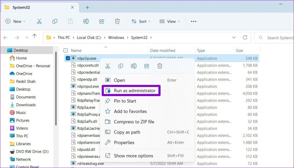This screenshot has height=168, width=294.
Task: Click the Copy icon in the context menu
Action: [x=121, y=66]
